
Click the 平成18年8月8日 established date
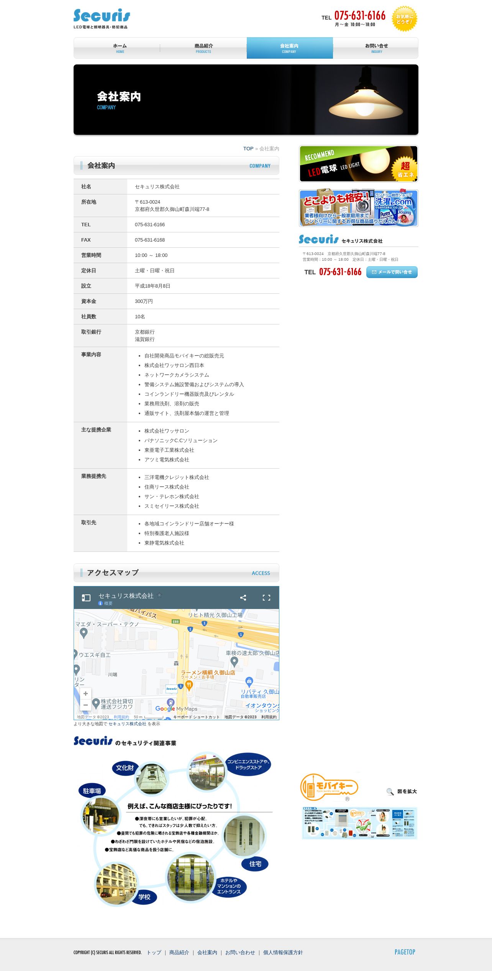153,286
